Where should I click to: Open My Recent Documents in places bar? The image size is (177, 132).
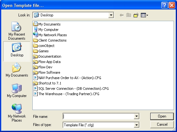(x=17, y=31)
